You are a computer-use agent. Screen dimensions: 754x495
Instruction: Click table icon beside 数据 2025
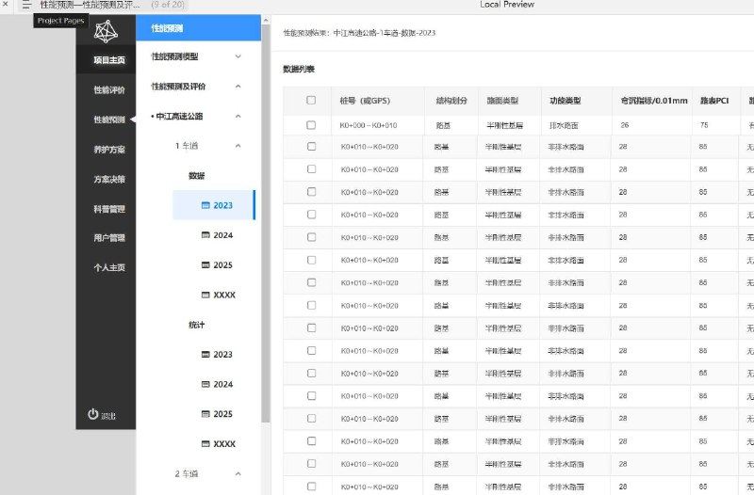[x=205, y=265]
